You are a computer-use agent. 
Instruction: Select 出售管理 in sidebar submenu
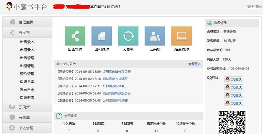point(27,58)
